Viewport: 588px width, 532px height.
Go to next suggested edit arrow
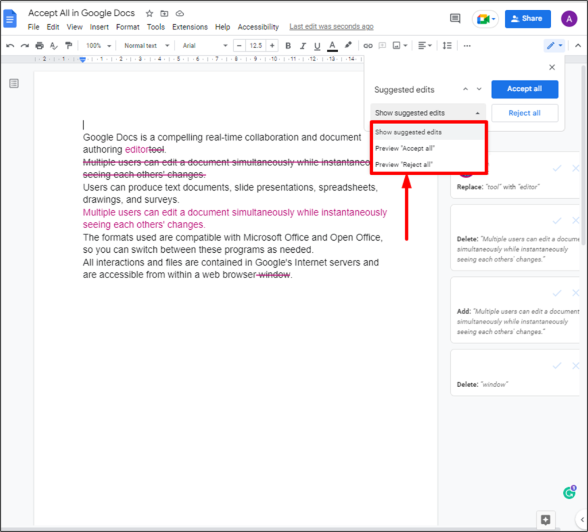(x=479, y=89)
